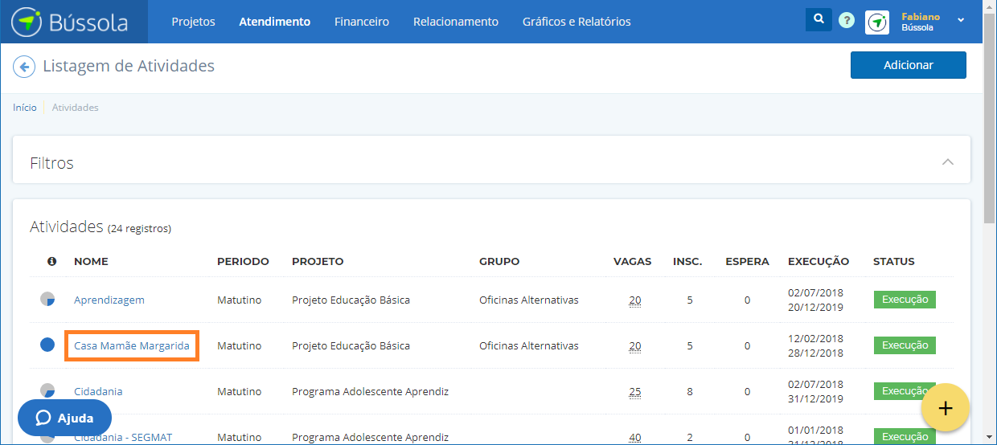Click the yellow plus floating button

[946, 408]
